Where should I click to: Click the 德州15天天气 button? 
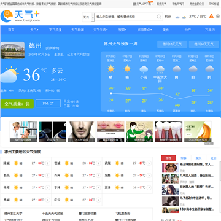pos(172,44)
